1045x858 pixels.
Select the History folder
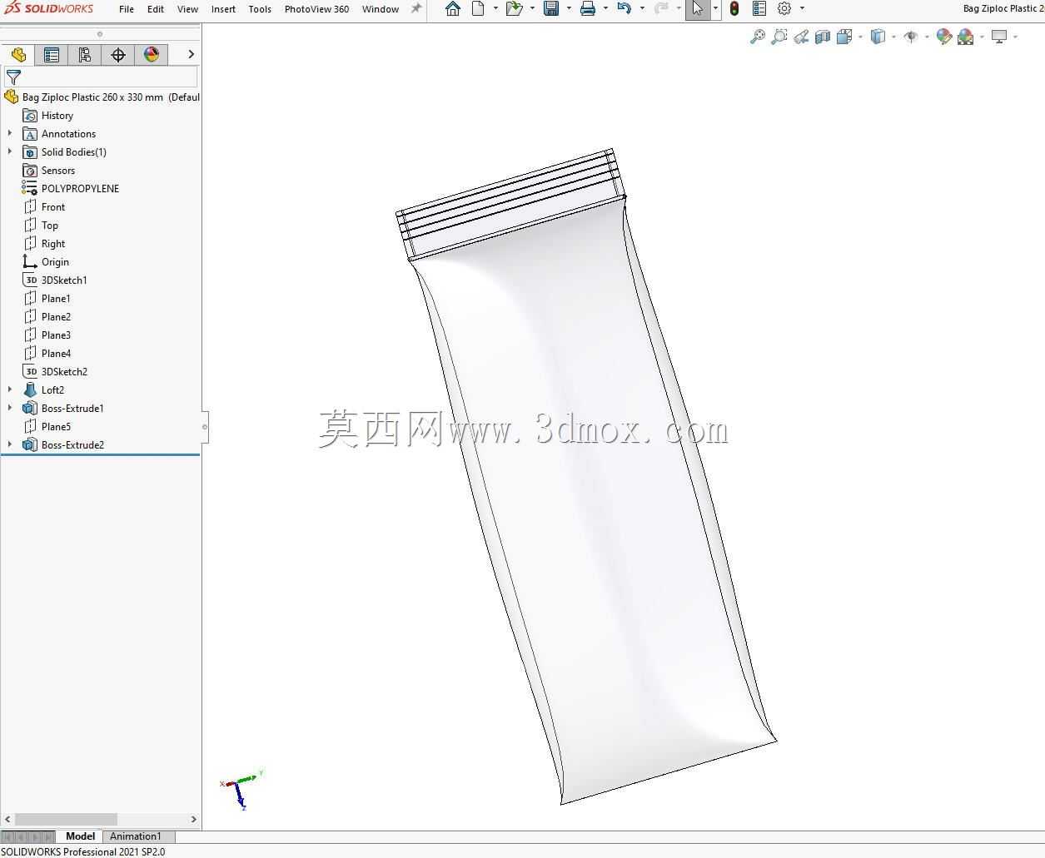pos(48,116)
